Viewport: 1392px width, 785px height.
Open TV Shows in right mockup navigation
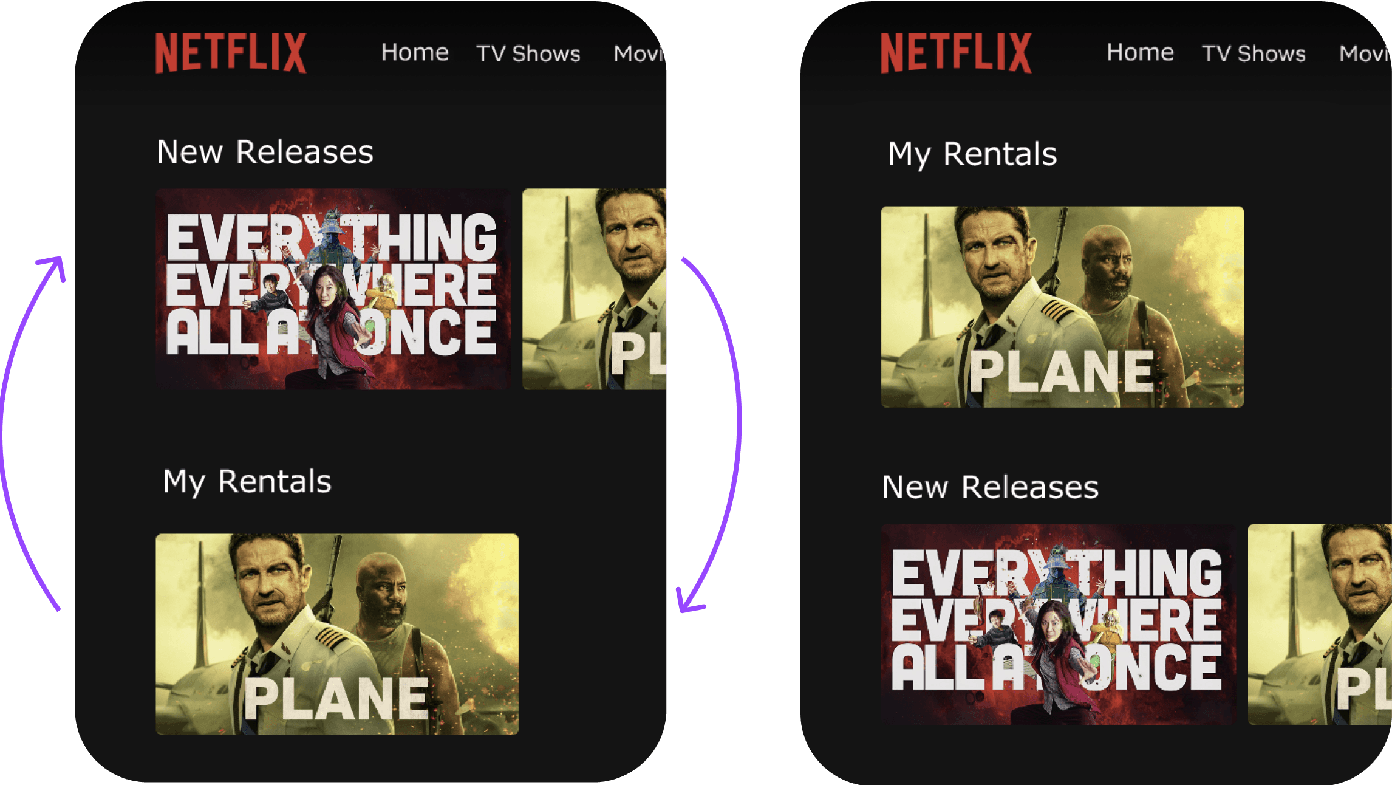(x=1254, y=54)
